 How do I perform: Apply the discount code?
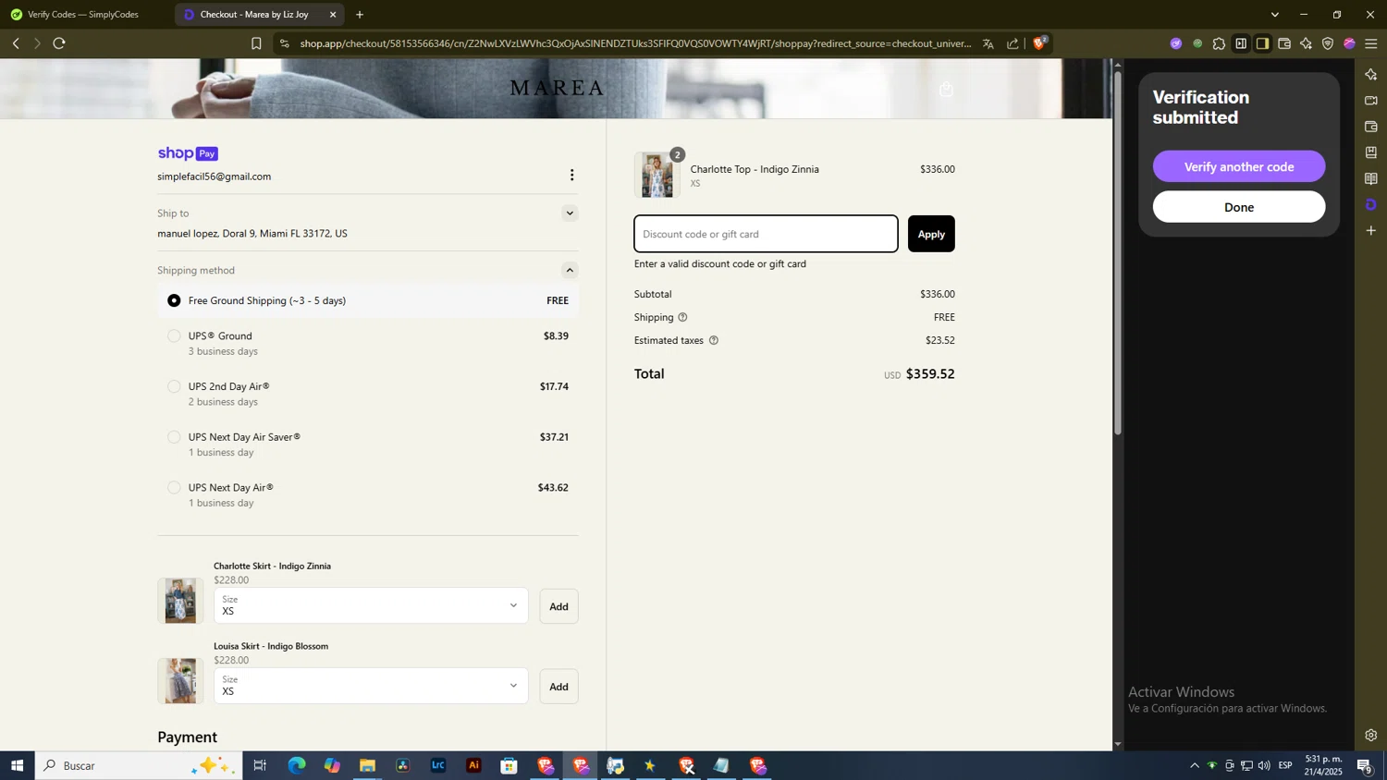point(931,234)
